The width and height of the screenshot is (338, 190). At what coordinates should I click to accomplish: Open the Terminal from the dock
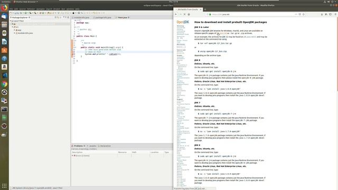(4, 109)
